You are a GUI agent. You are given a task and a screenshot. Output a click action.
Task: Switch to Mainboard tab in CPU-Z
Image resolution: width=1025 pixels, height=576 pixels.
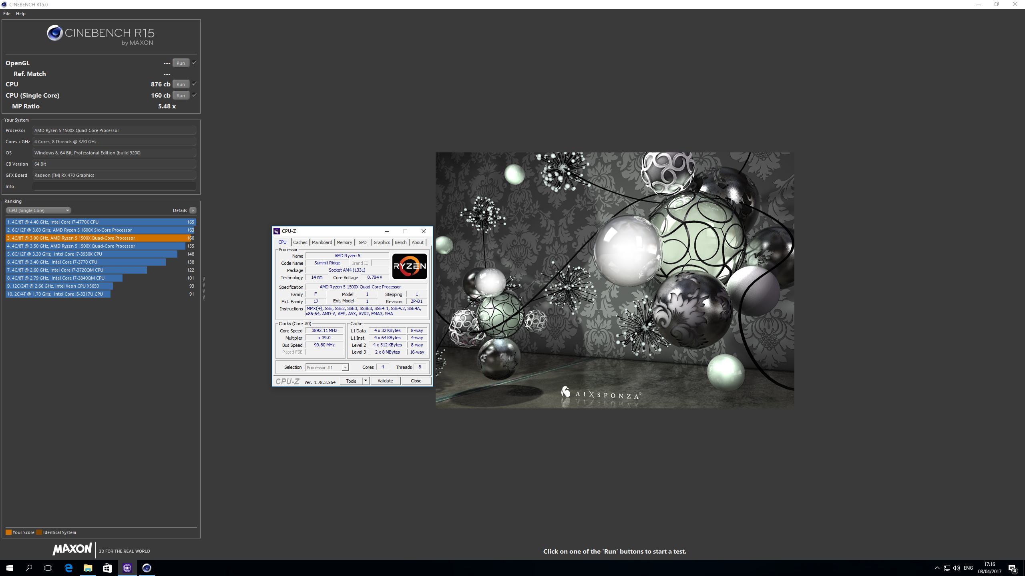322,242
